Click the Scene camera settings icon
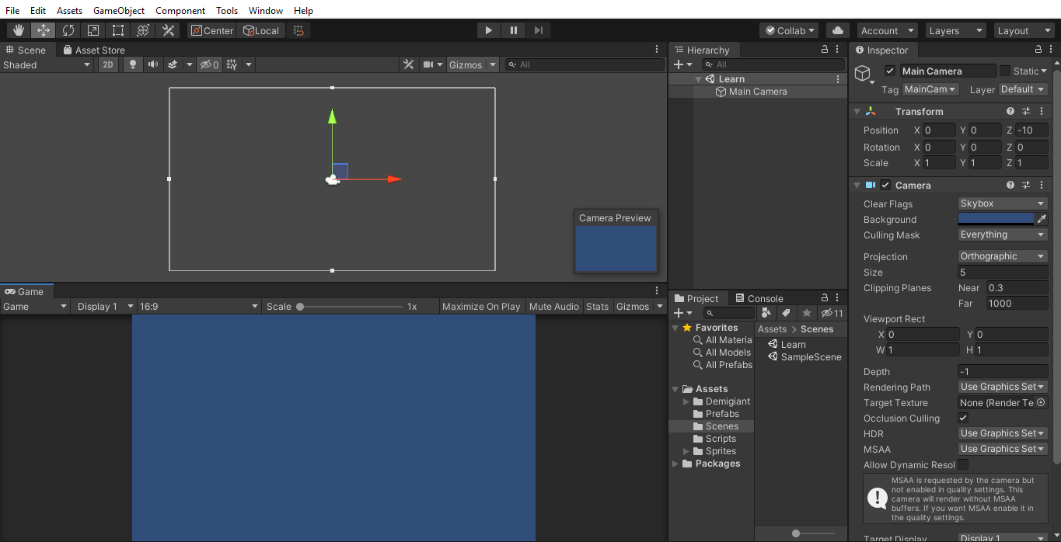 (x=428, y=64)
